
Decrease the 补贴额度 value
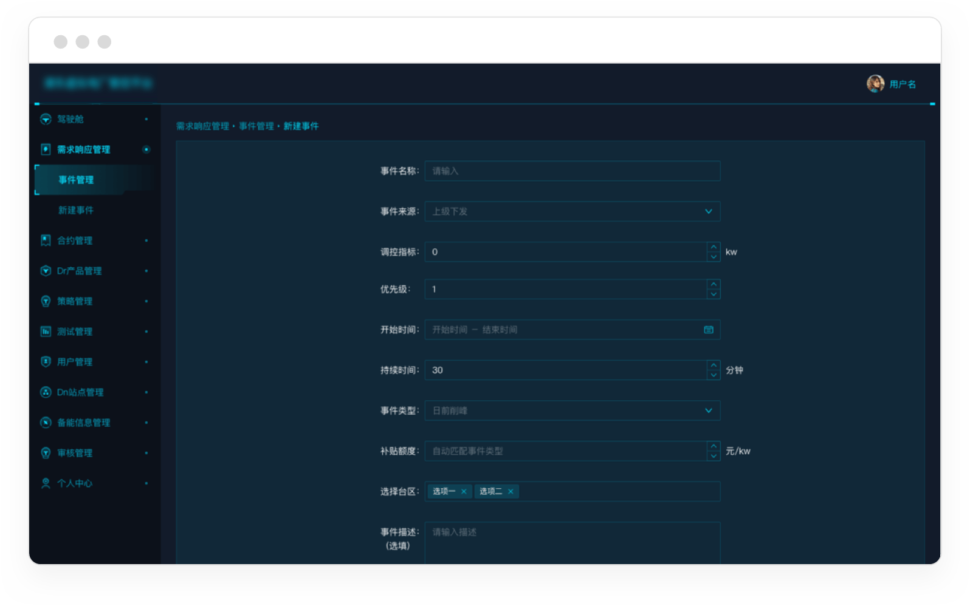714,456
